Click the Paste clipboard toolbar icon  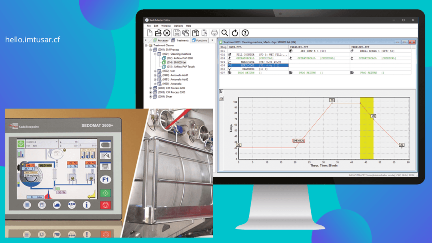pos(204,33)
